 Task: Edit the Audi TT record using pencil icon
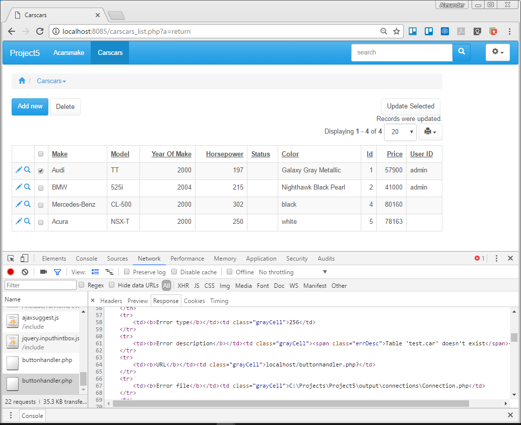19,170
